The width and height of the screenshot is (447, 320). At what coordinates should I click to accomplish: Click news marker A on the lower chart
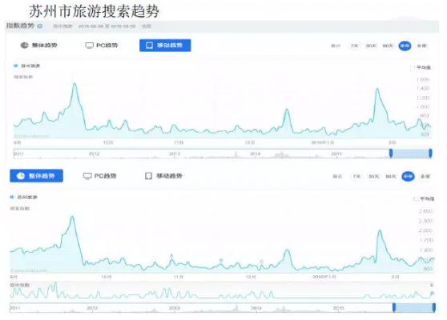(x=171, y=256)
